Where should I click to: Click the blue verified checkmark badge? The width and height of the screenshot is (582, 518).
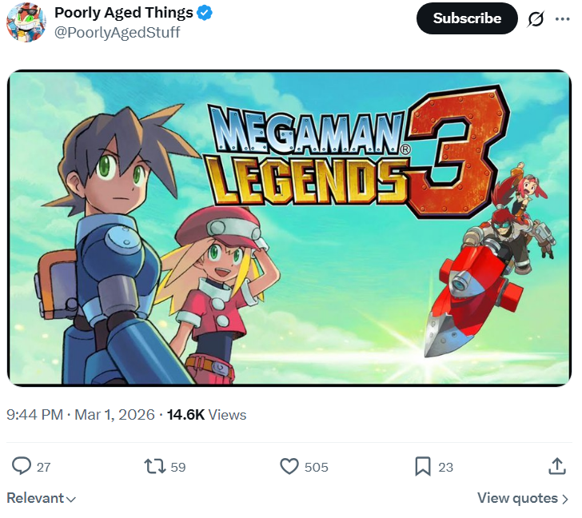click(205, 13)
